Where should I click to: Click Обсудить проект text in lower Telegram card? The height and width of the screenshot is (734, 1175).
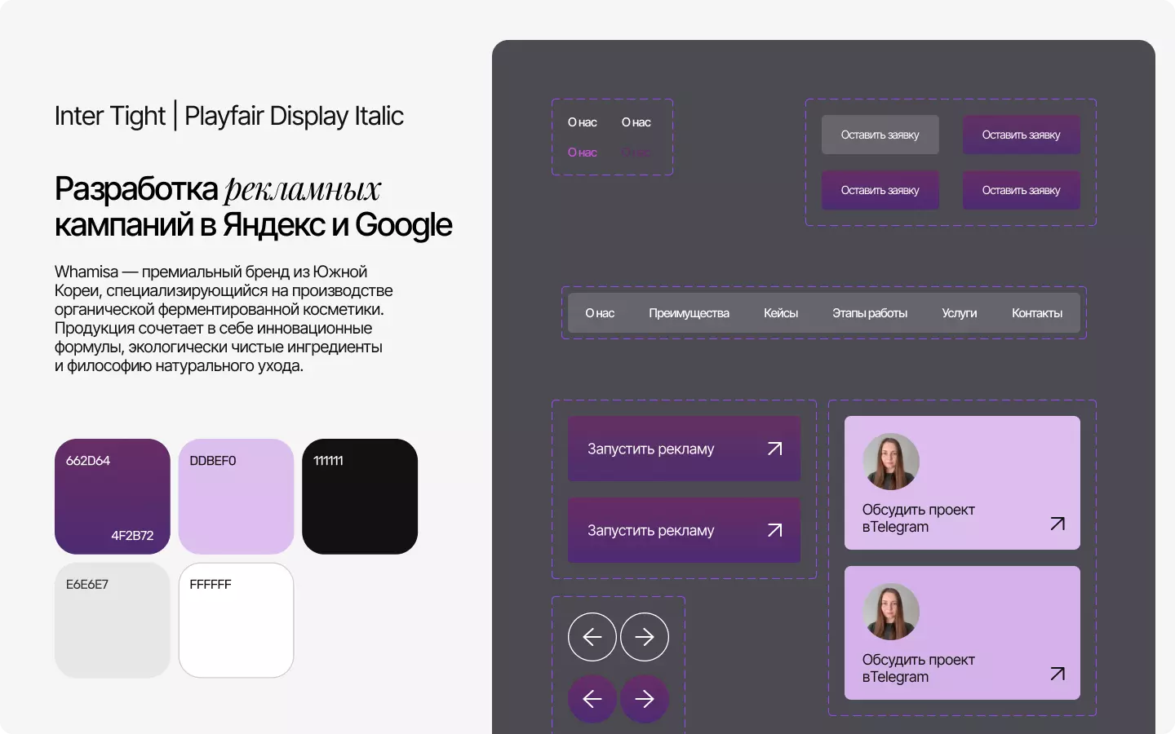coord(918,660)
